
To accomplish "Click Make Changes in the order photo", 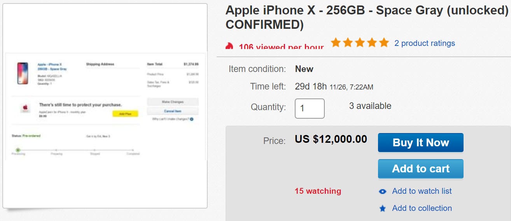I will pos(172,102).
